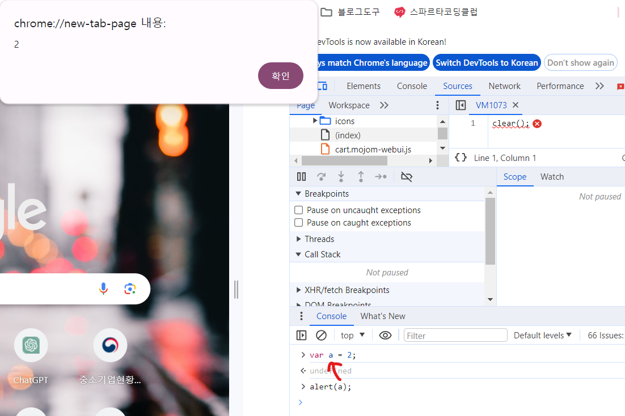Click the step out icon

click(361, 176)
